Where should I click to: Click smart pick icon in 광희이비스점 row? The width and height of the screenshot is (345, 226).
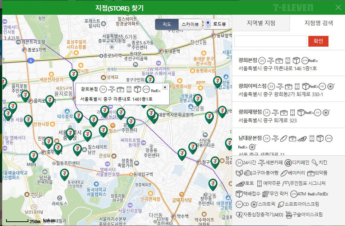[x=331, y=86]
